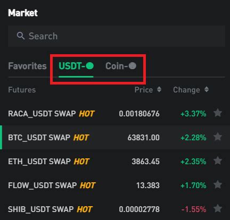Click into the Search field

pyautogui.click(x=117, y=36)
